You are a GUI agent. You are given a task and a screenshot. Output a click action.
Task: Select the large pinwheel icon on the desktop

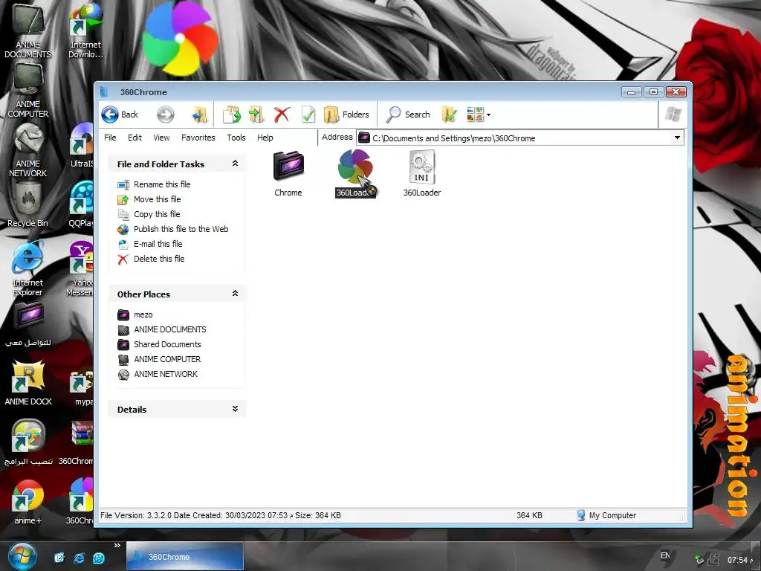point(180,39)
